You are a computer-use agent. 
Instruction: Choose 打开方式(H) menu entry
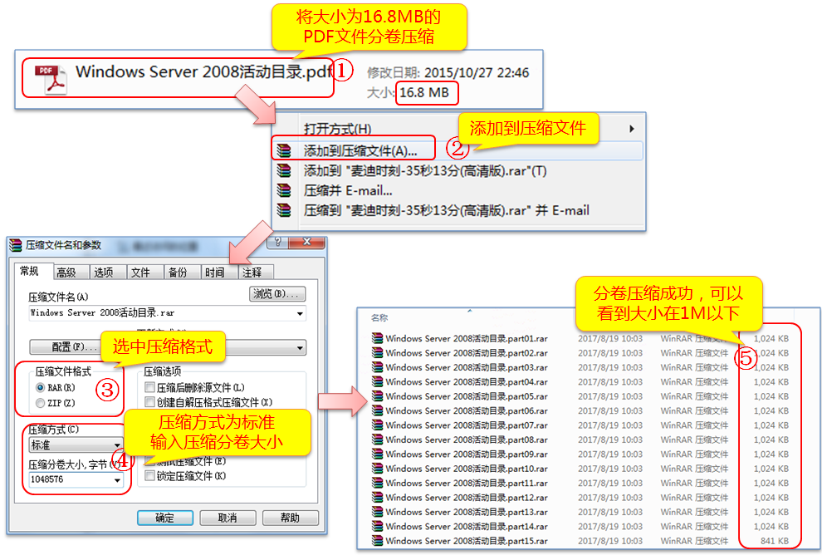coord(457,129)
